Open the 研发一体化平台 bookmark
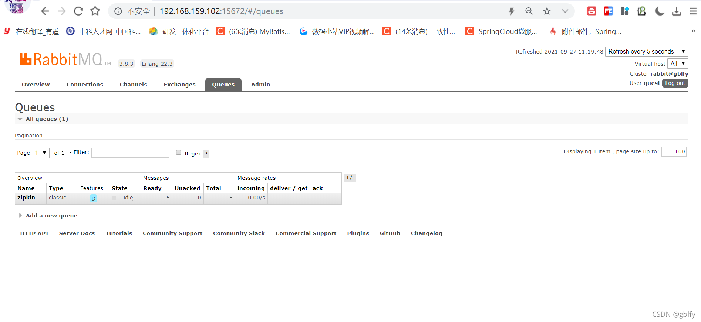 coord(179,32)
